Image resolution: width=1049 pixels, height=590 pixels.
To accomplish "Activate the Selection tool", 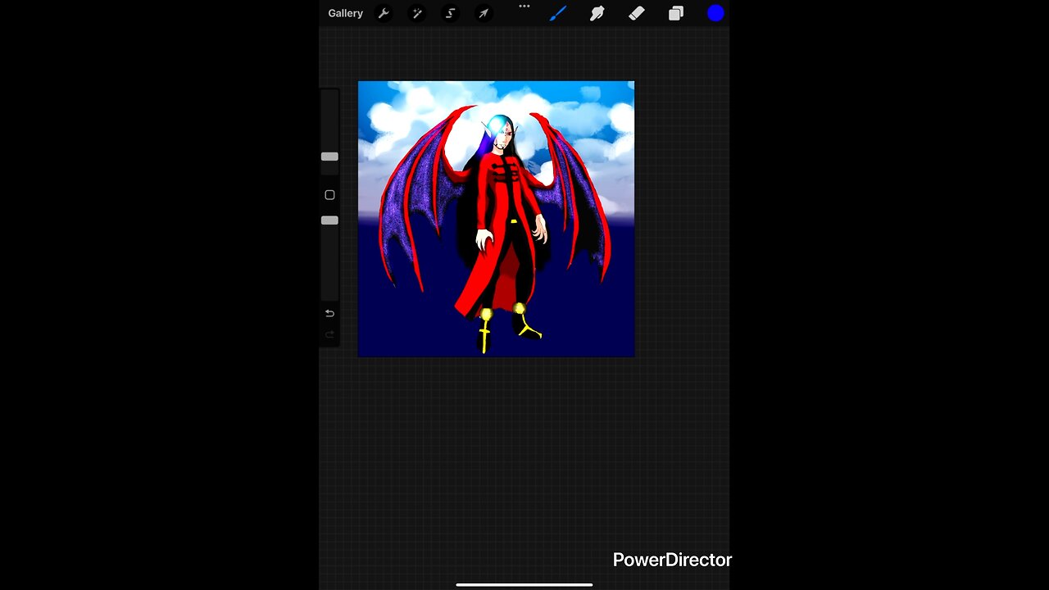I will coord(450,13).
